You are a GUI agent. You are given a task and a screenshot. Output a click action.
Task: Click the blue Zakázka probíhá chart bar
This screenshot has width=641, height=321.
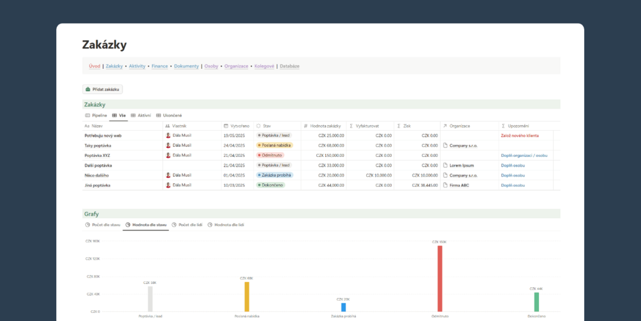pos(343,307)
